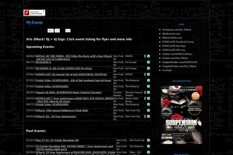Open SMack! 19 Year Anniversary w/MASUIMI MAX link
This screenshot has width=233, height=155.
coord(76,153)
